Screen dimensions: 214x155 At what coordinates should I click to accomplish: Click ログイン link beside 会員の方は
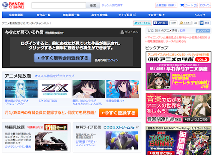(x=113, y=60)
